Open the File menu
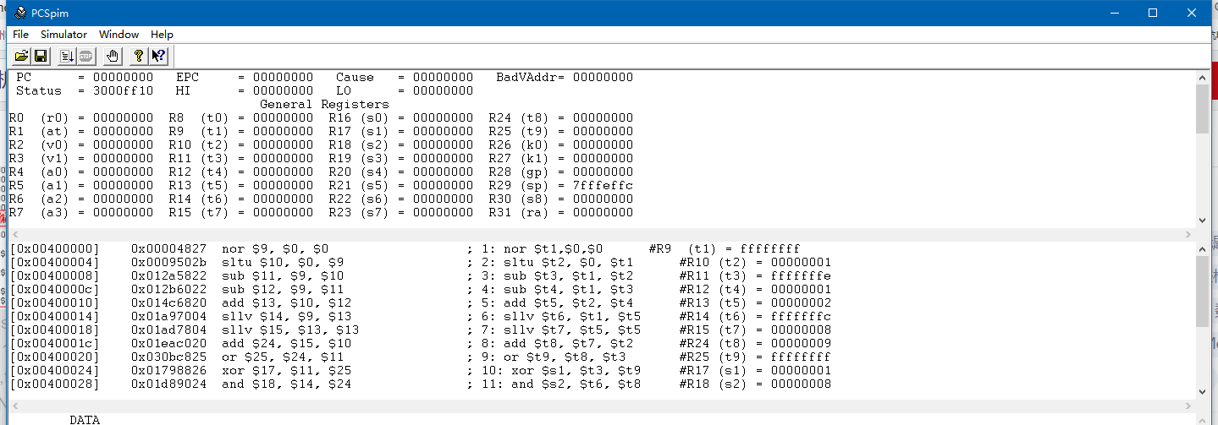The width and height of the screenshot is (1218, 425). coord(20,35)
